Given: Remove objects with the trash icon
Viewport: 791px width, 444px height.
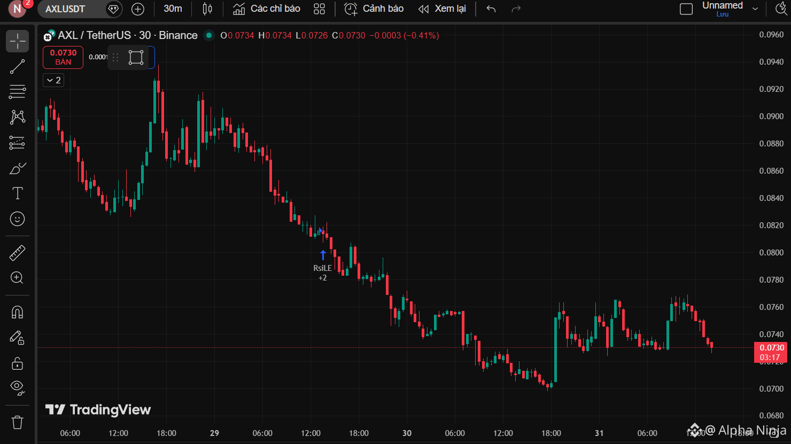Looking at the screenshot, I should tap(17, 422).
